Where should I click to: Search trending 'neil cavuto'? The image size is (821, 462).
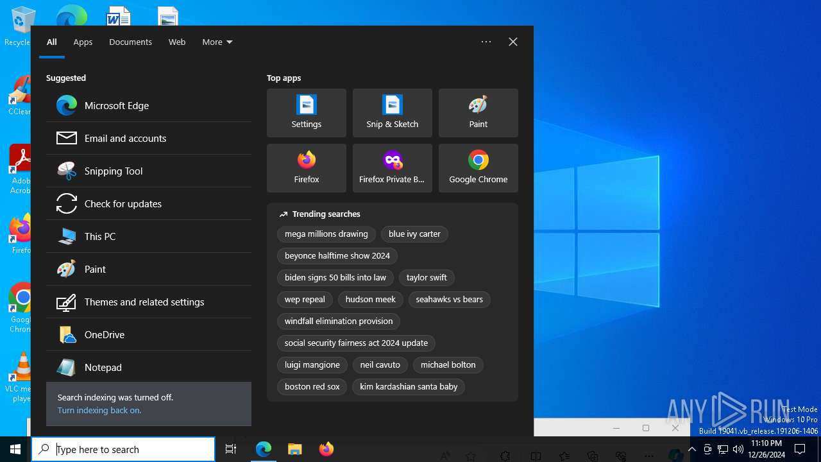tap(380, 365)
